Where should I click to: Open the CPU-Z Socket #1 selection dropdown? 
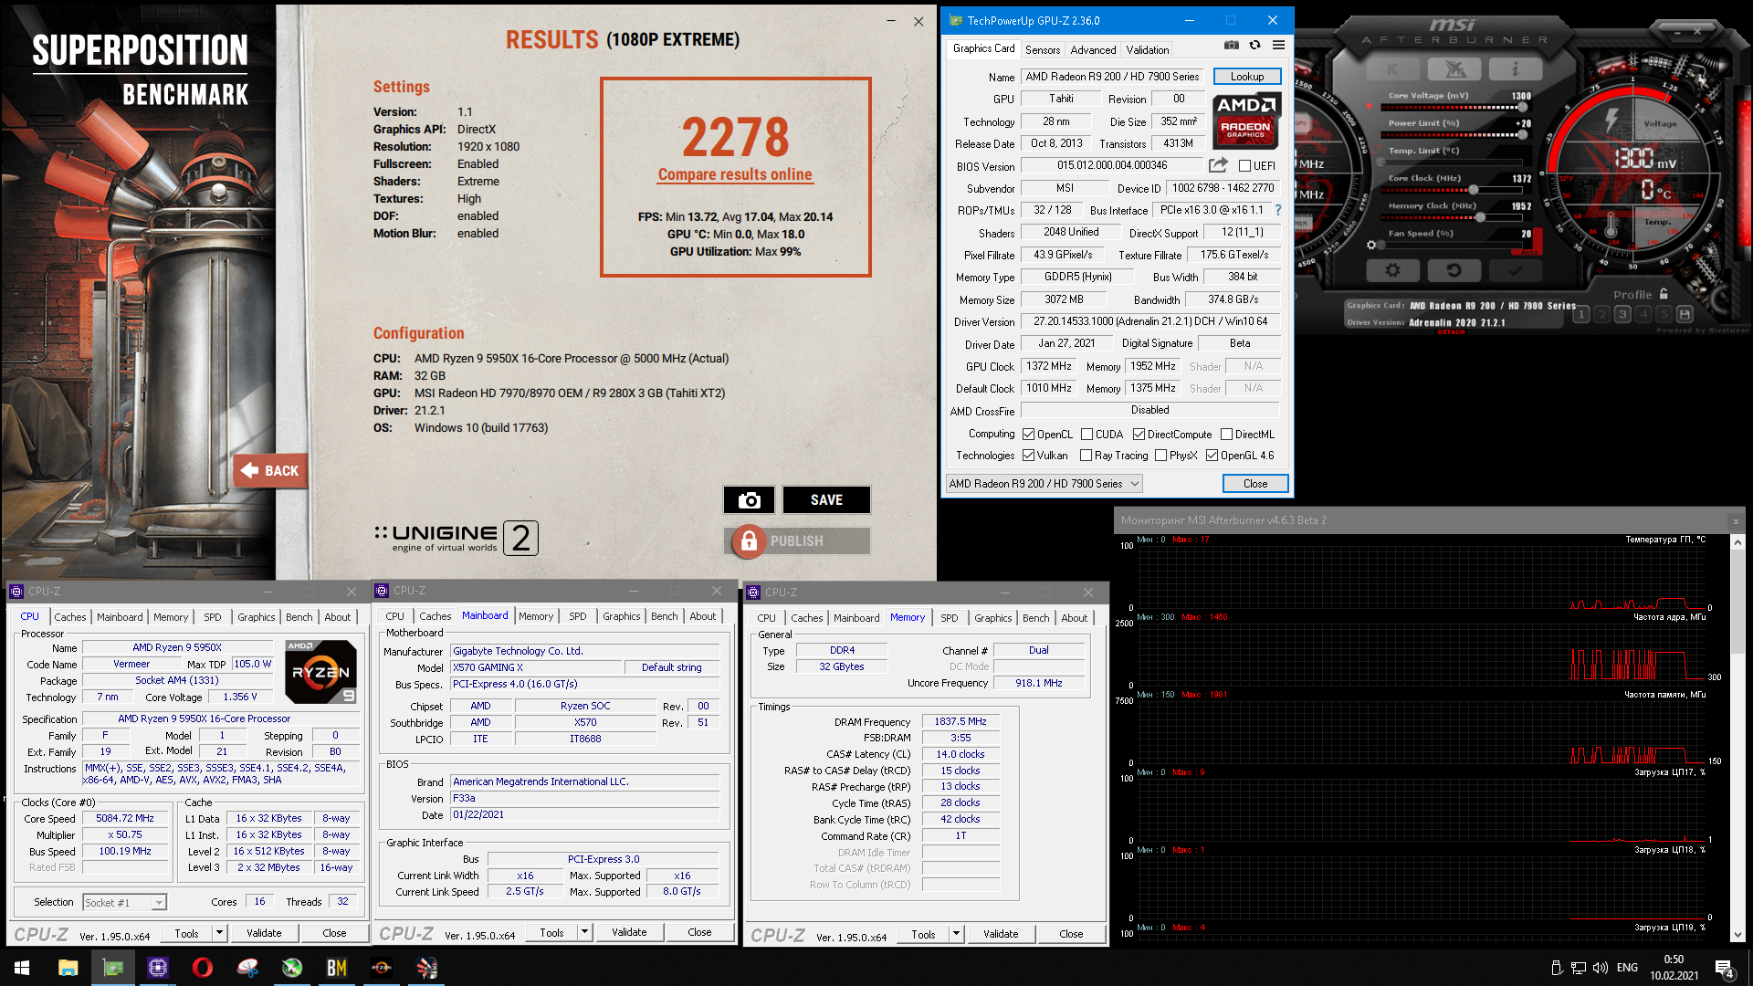125,902
